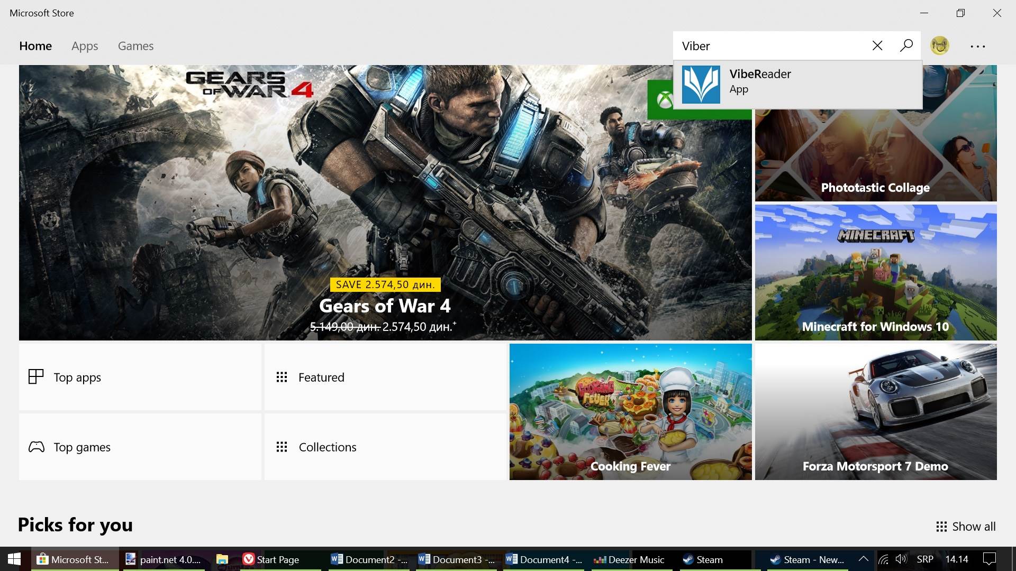1016x571 pixels.
Task: Click the Collections grid icon
Action: pos(282,447)
